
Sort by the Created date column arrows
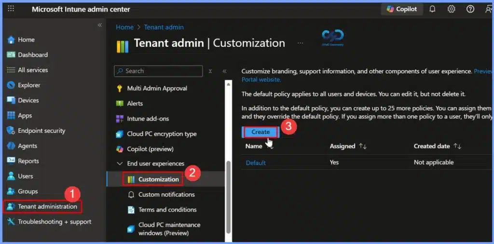coord(457,146)
